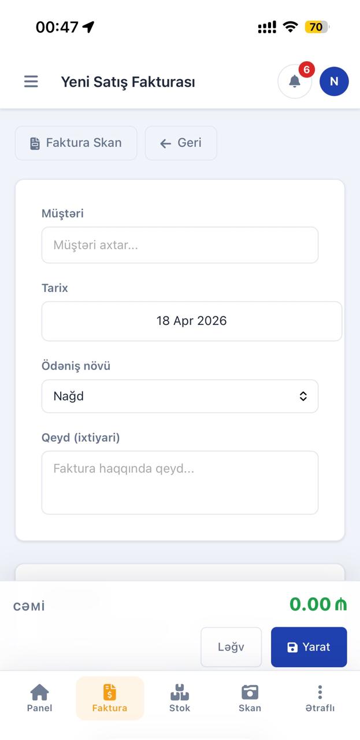Switch to the Panel tab
360x740 pixels.
click(x=39, y=698)
